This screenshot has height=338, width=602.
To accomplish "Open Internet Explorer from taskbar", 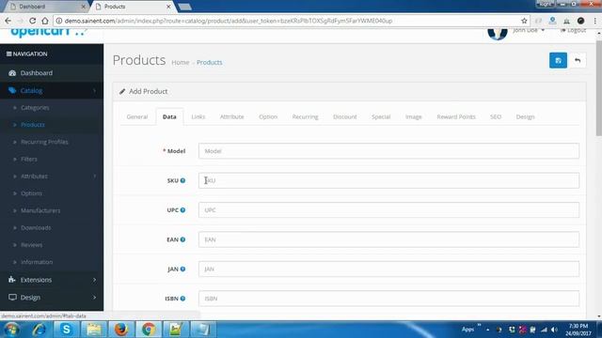I will pos(40,330).
